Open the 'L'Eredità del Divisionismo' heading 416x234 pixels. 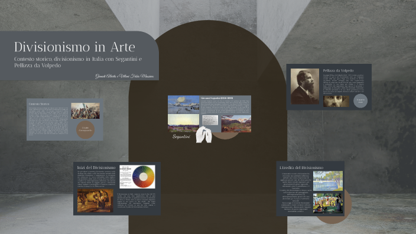[x=301, y=167]
